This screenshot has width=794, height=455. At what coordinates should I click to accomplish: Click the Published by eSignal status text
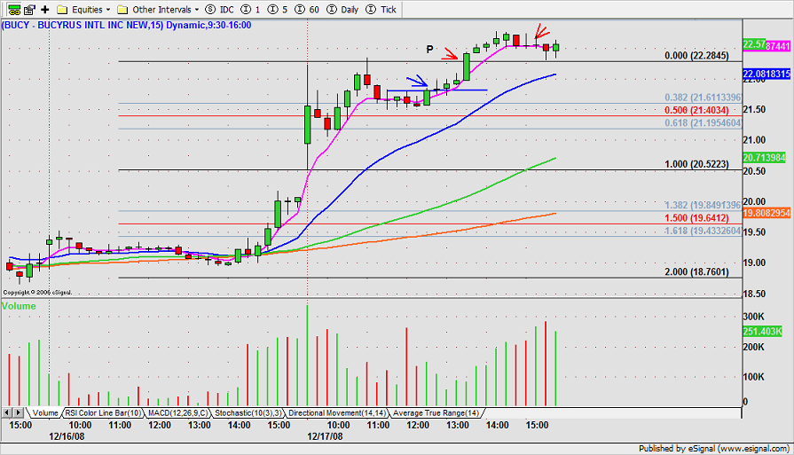tap(714, 449)
